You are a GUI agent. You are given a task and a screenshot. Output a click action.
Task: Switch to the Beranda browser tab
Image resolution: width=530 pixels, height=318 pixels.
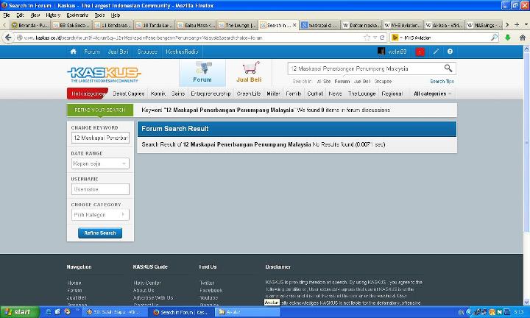click(29, 25)
